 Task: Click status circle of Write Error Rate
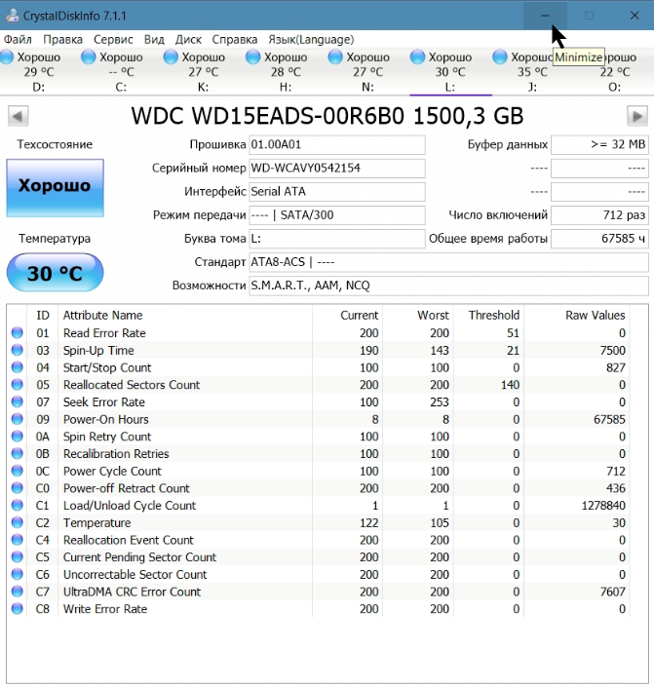18,609
